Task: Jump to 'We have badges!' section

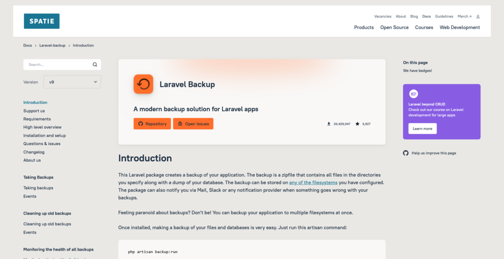Action: coord(417,71)
